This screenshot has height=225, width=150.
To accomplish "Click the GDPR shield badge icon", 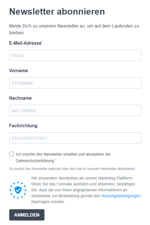I will (x=18, y=190).
